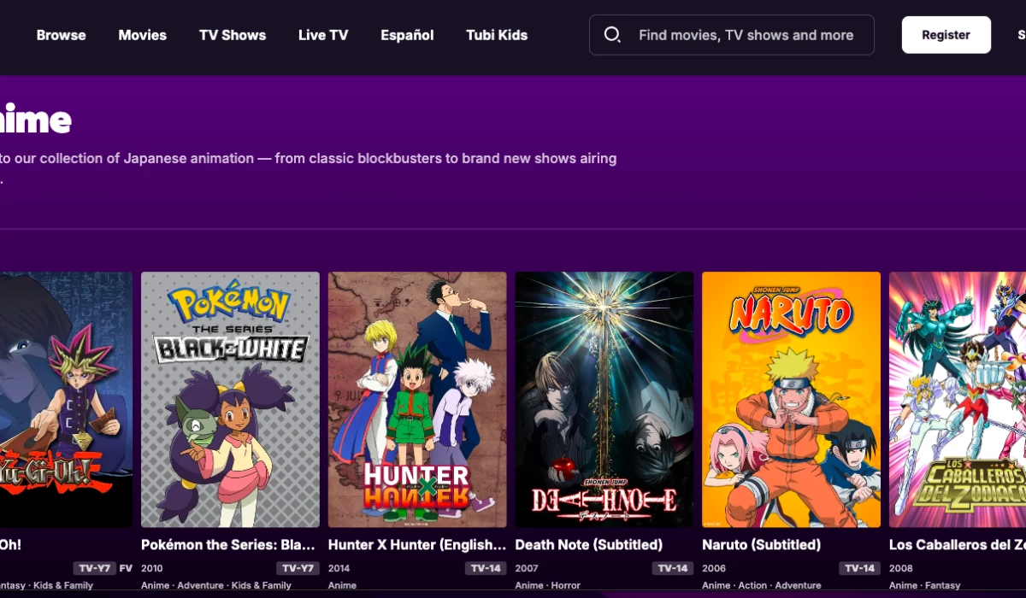Image resolution: width=1026 pixels, height=598 pixels.
Task: Click the year 2006 under Naruto
Action: tap(713, 568)
